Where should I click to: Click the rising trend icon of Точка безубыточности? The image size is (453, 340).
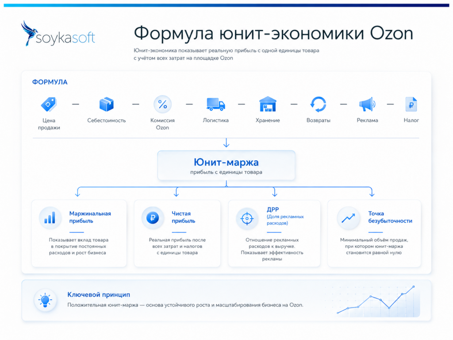pos(348,218)
